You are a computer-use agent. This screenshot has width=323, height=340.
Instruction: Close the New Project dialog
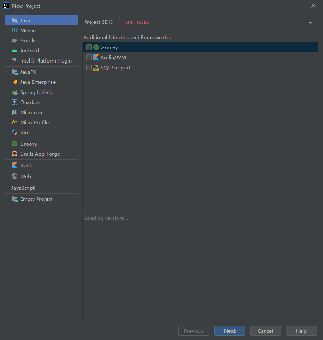313,6
